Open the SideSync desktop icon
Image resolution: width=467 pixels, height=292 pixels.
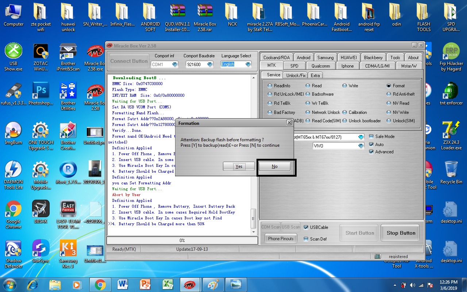coord(41,251)
